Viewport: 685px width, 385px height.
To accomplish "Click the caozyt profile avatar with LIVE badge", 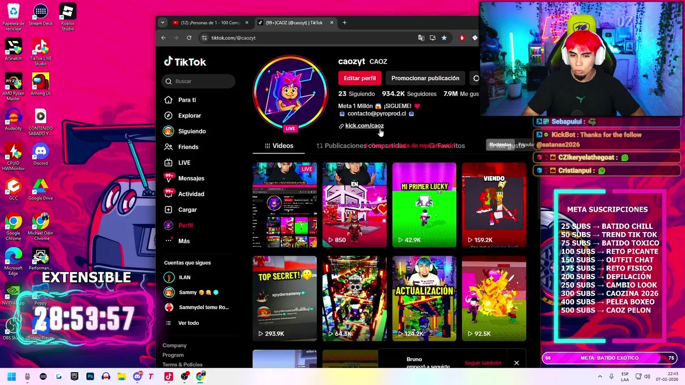I will pyautogui.click(x=290, y=93).
